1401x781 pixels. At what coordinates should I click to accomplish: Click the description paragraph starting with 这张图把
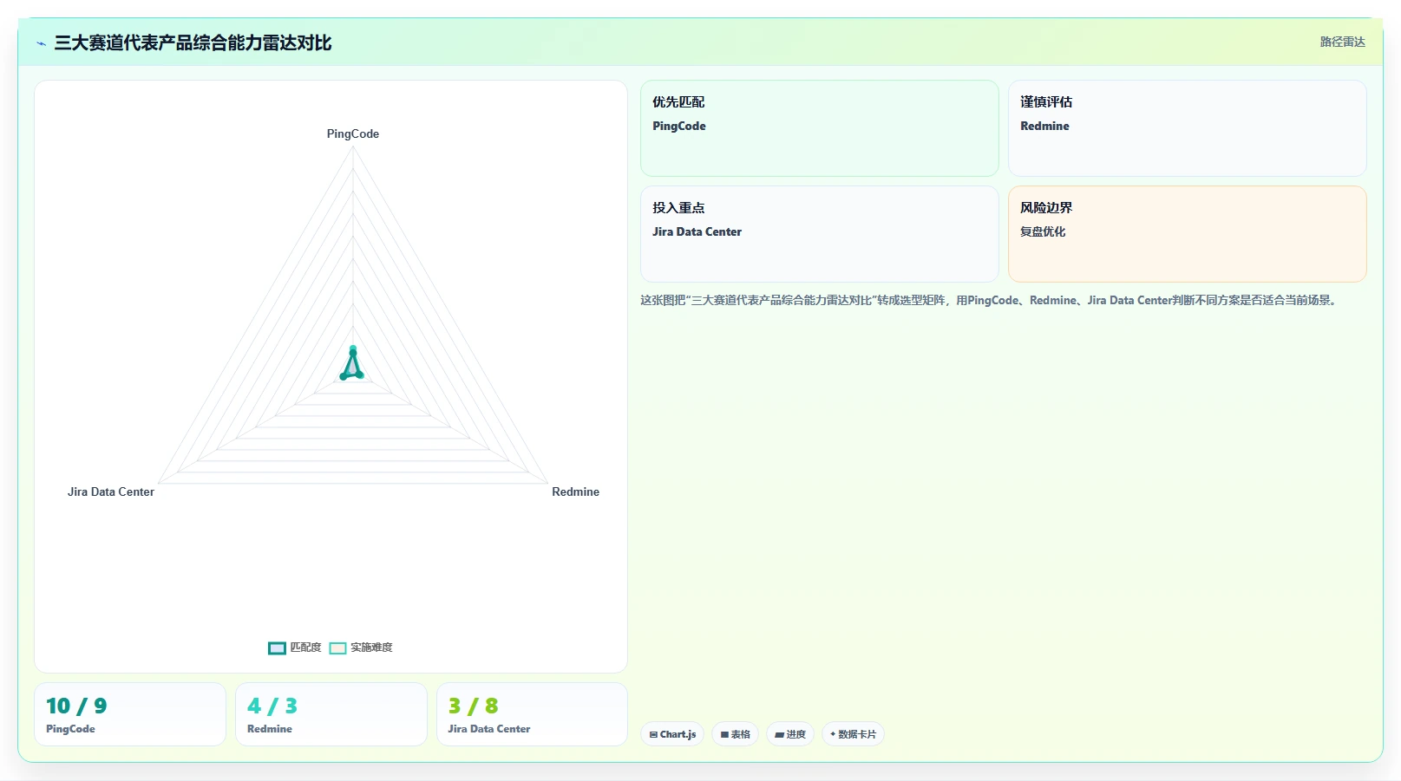tap(990, 300)
